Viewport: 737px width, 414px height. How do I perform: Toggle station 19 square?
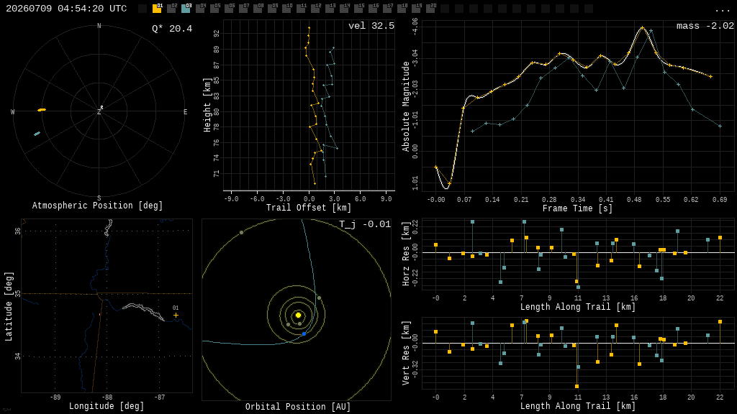[x=417, y=9]
